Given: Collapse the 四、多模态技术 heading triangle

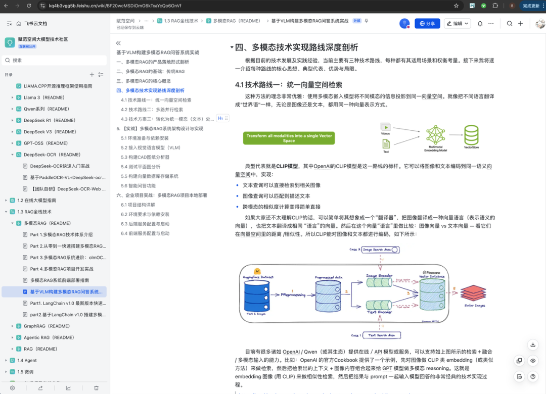Looking at the screenshot, I should pyautogui.click(x=232, y=47).
